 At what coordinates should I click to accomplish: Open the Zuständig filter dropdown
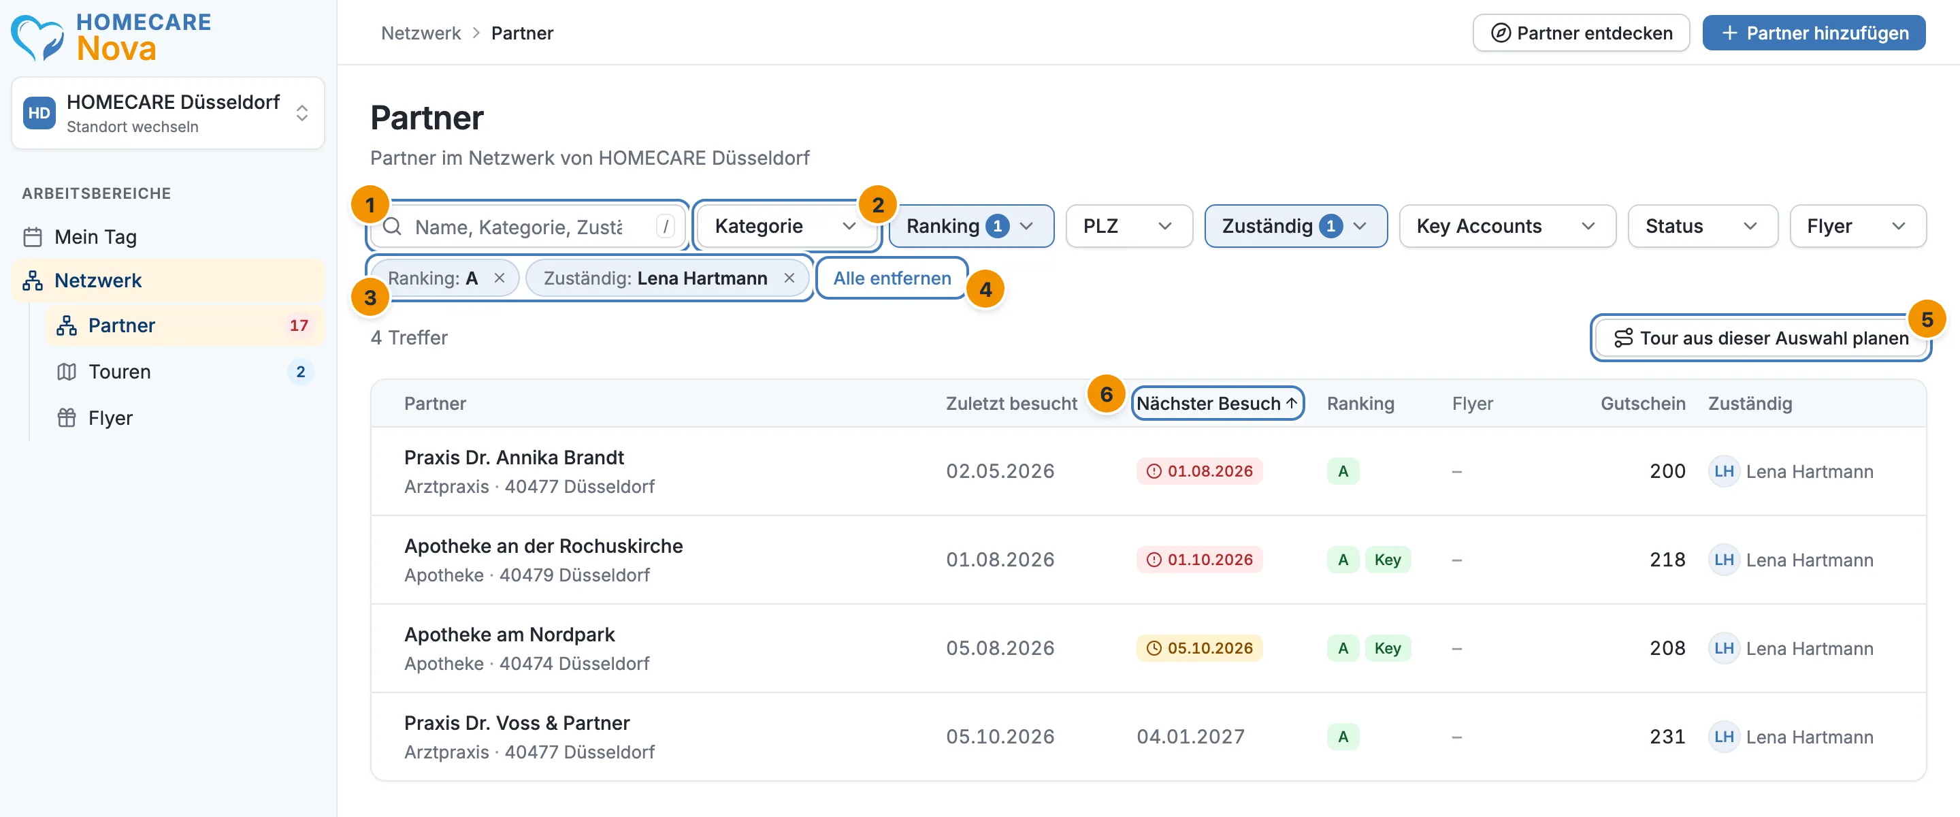tap(1295, 226)
